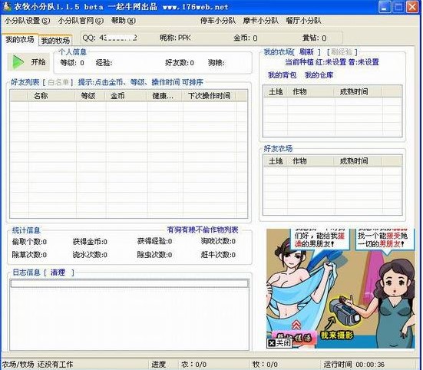
Task: Click the 获得金币:0 statistic
Action: (x=90, y=241)
